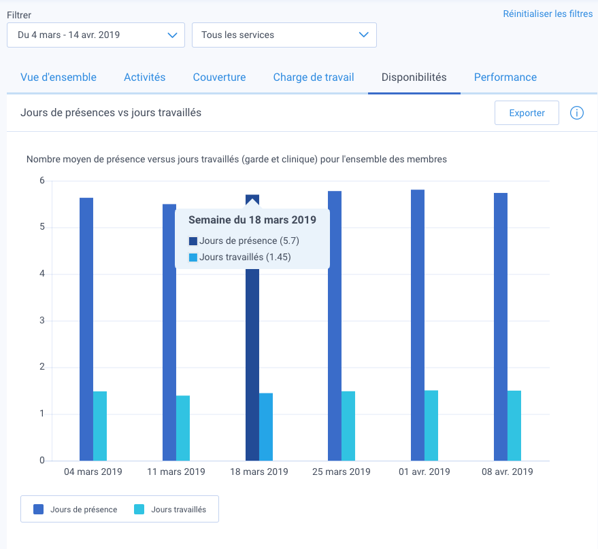Viewport: 598px width, 549px height.
Task: Click the 01 avr. 2019 worked-days bar
Action: click(431, 425)
